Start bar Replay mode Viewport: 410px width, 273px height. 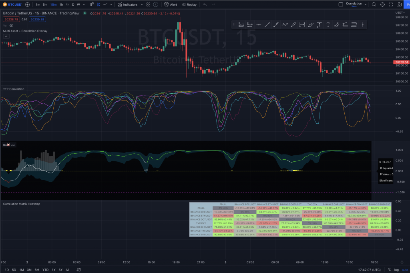click(x=189, y=4)
